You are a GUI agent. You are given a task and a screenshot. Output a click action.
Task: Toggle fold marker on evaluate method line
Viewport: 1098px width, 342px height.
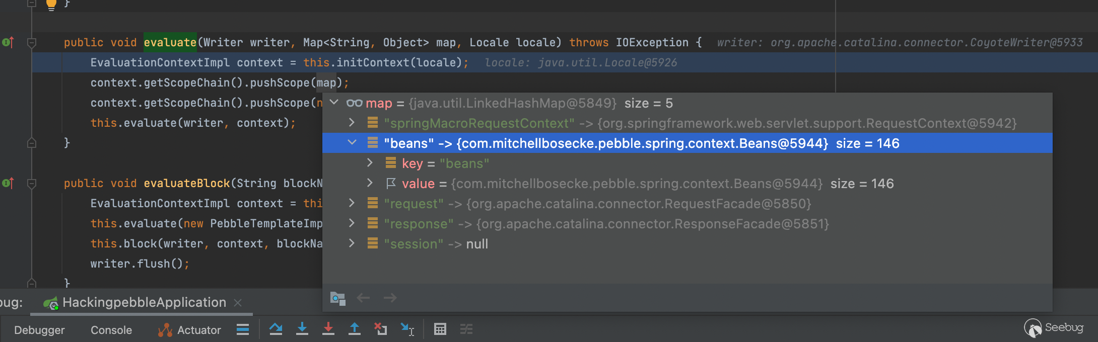tap(31, 43)
